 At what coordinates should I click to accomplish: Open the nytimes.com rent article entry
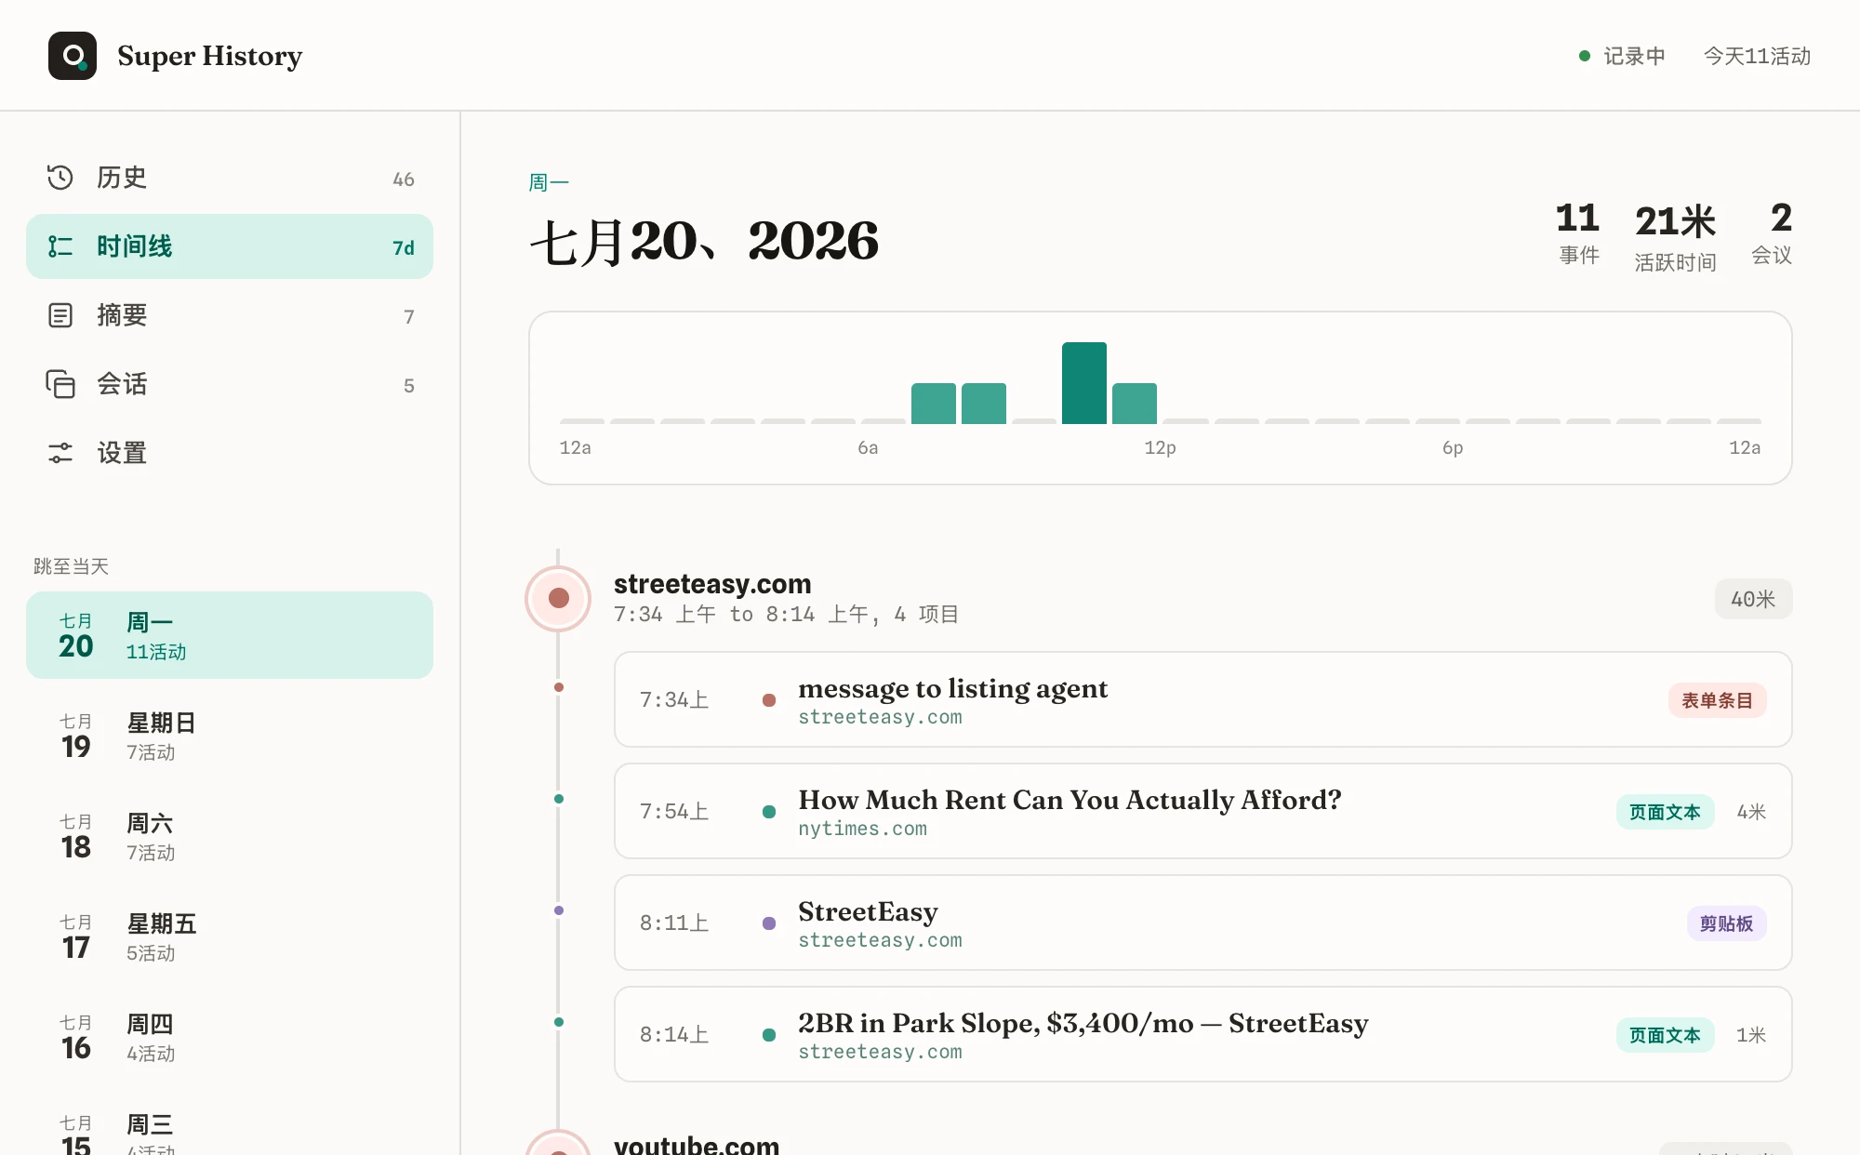point(1202,811)
